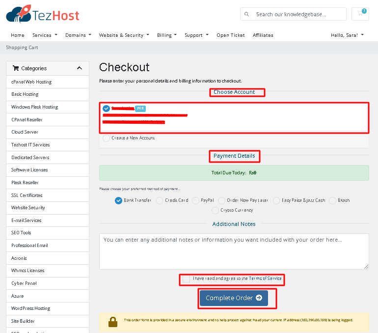Choose Credit Card payment option
The image size is (378, 333).
click(160, 200)
